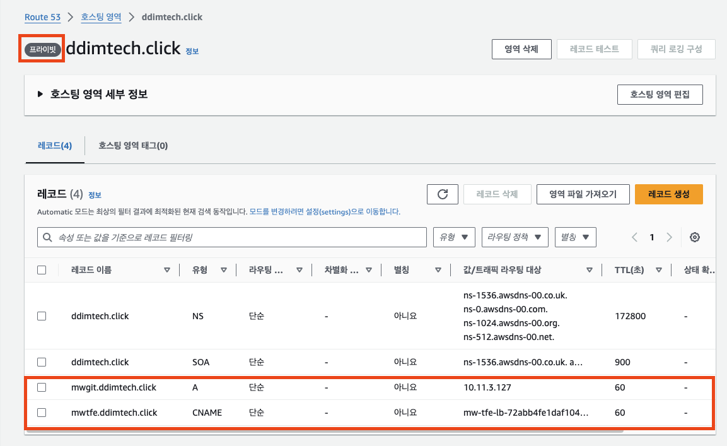Click the page number 1 indicator
Screen dimensions: 727x446
tap(652, 237)
